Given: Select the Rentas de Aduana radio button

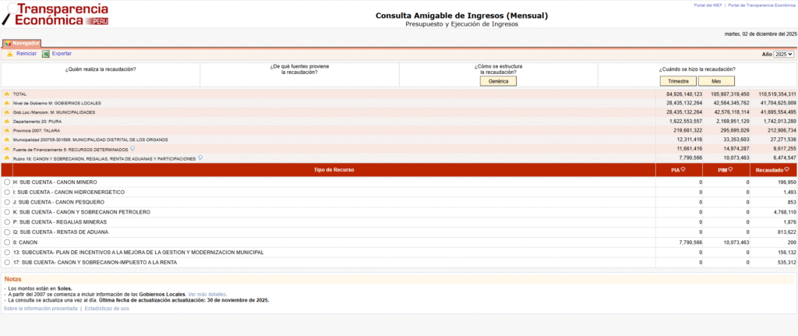Looking at the screenshot, I should [x=7, y=232].
